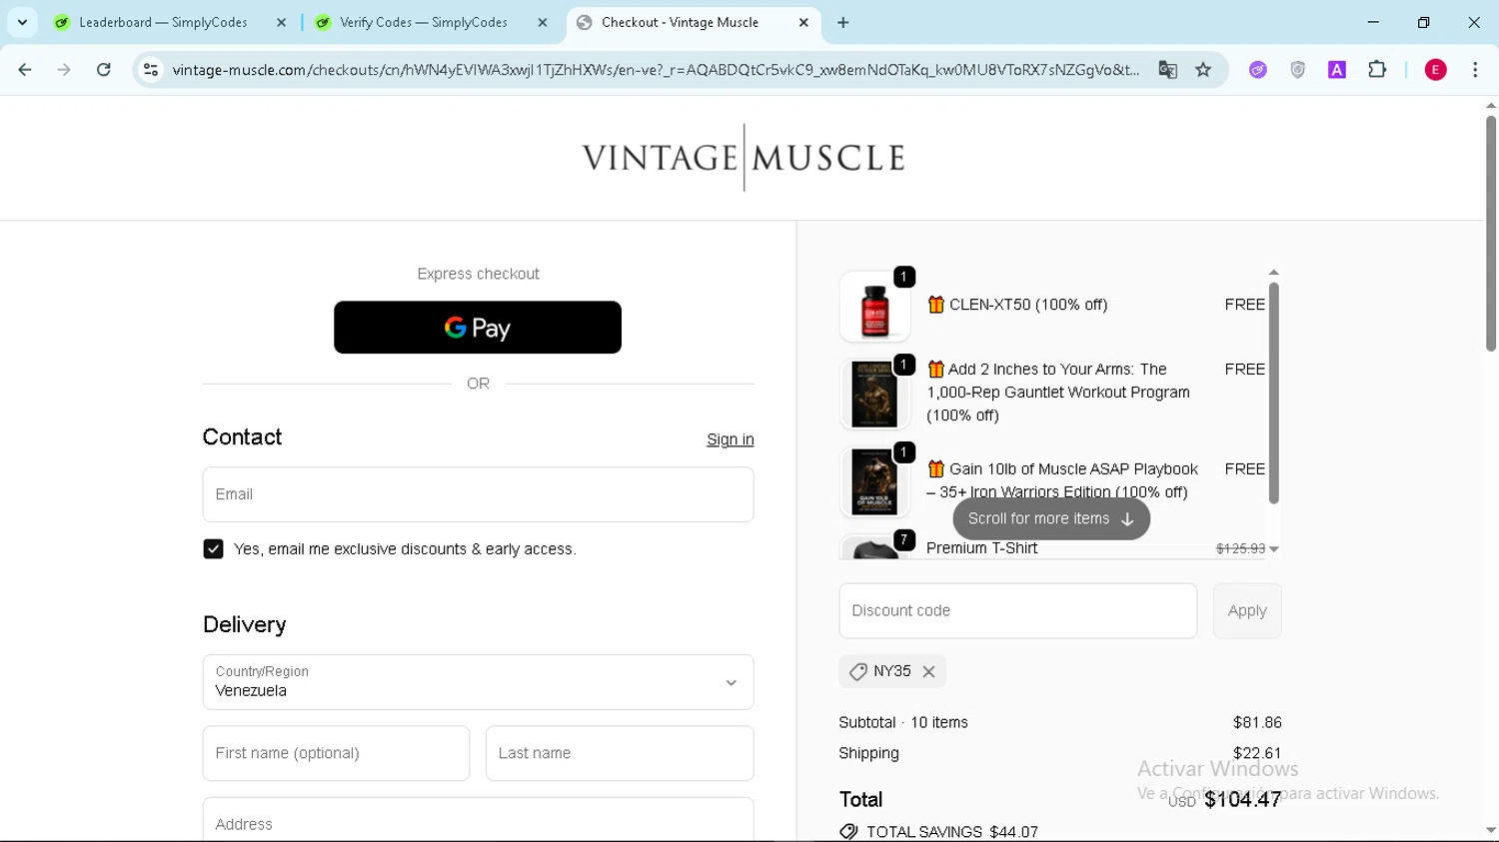Screen dimensions: 1499x842
Task: Click the NY35 tag icon
Action: [857, 672]
